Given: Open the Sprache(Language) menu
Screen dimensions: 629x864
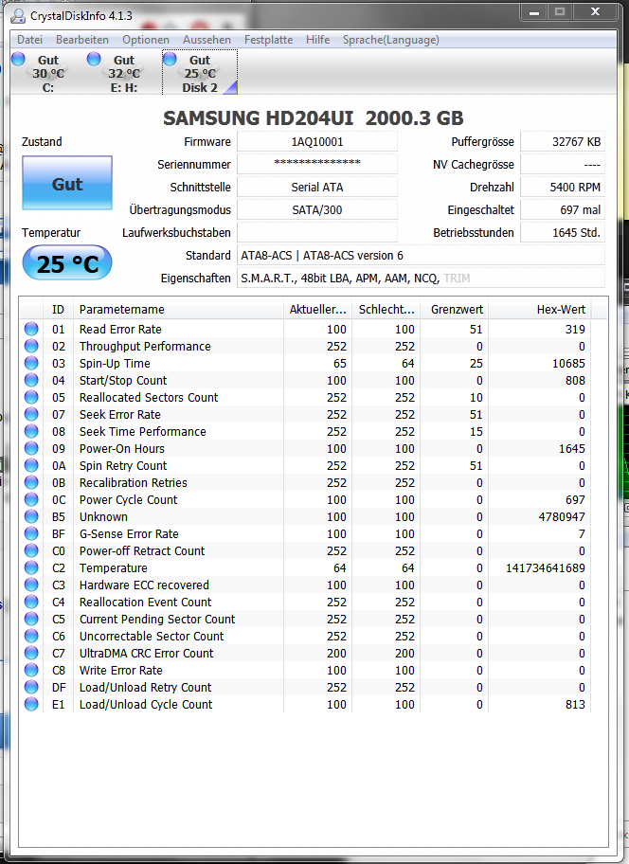Looking at the screenshot, I should point(390,40).
